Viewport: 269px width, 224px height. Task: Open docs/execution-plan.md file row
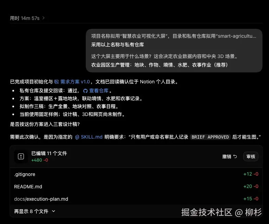tap(136, 199)
